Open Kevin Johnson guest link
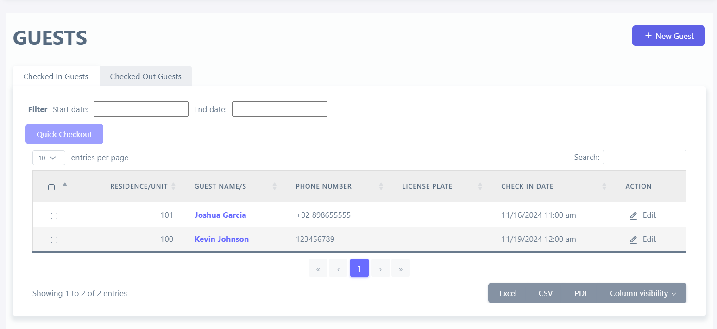This screenshot has width=717, height=329. point(221,240)
